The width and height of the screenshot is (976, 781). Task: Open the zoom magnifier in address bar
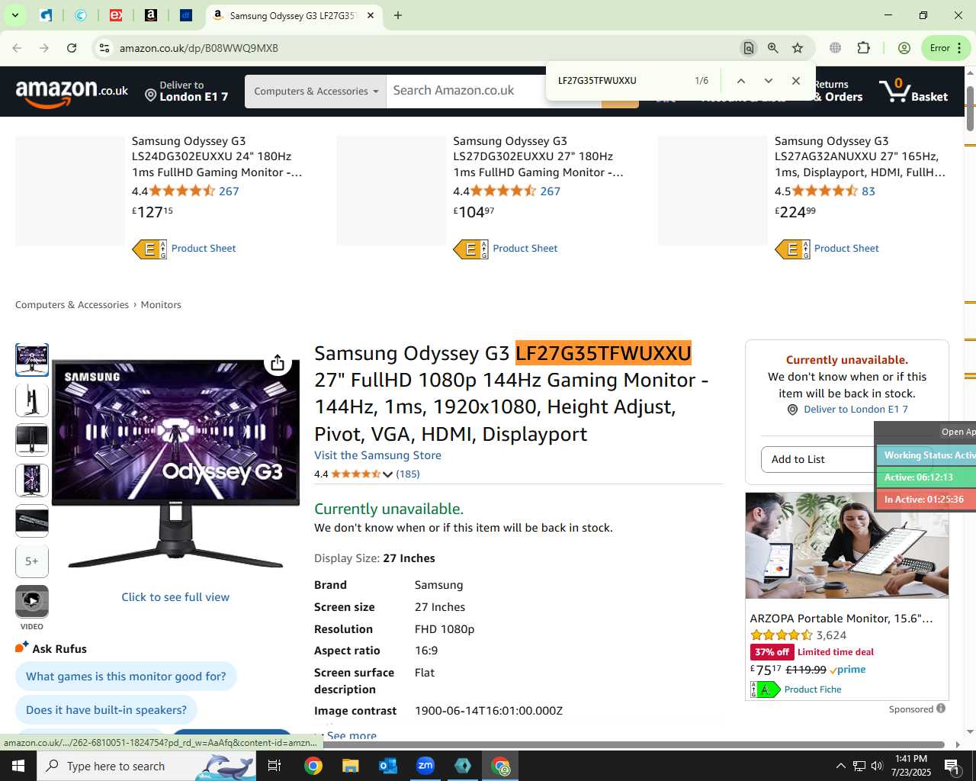pos(773,48)
